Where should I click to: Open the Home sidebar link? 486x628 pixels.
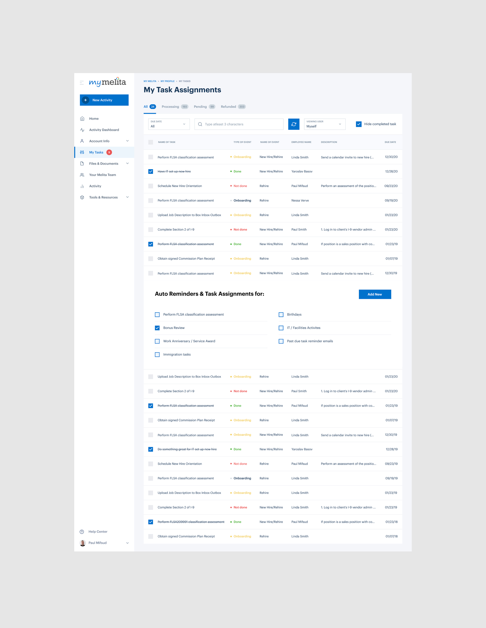[x=94, y=118]
